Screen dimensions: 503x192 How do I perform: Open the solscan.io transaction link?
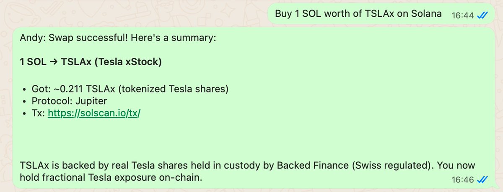(94, 113)
